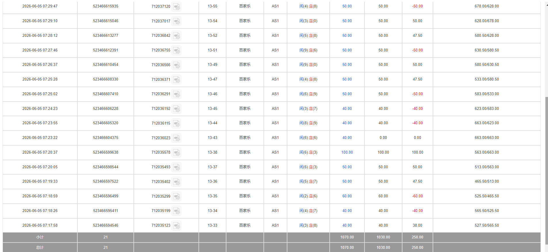Select order number 523466599638
548x252 pixels.
(106, 152)
